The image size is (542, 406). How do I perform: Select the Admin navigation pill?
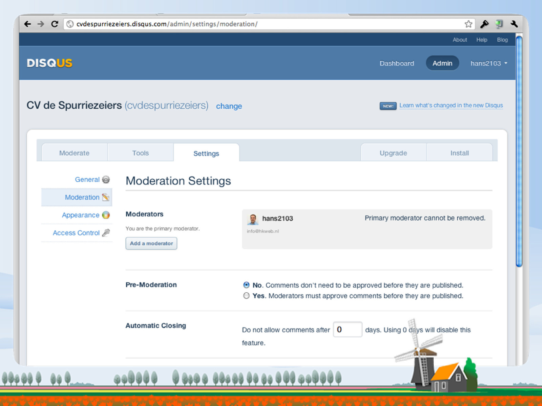coord(442,63)
